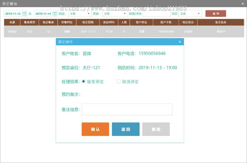The height and width of the screenshot is (163, 247).
Task: Open the start date calendar picker icon
Action: 24,14
